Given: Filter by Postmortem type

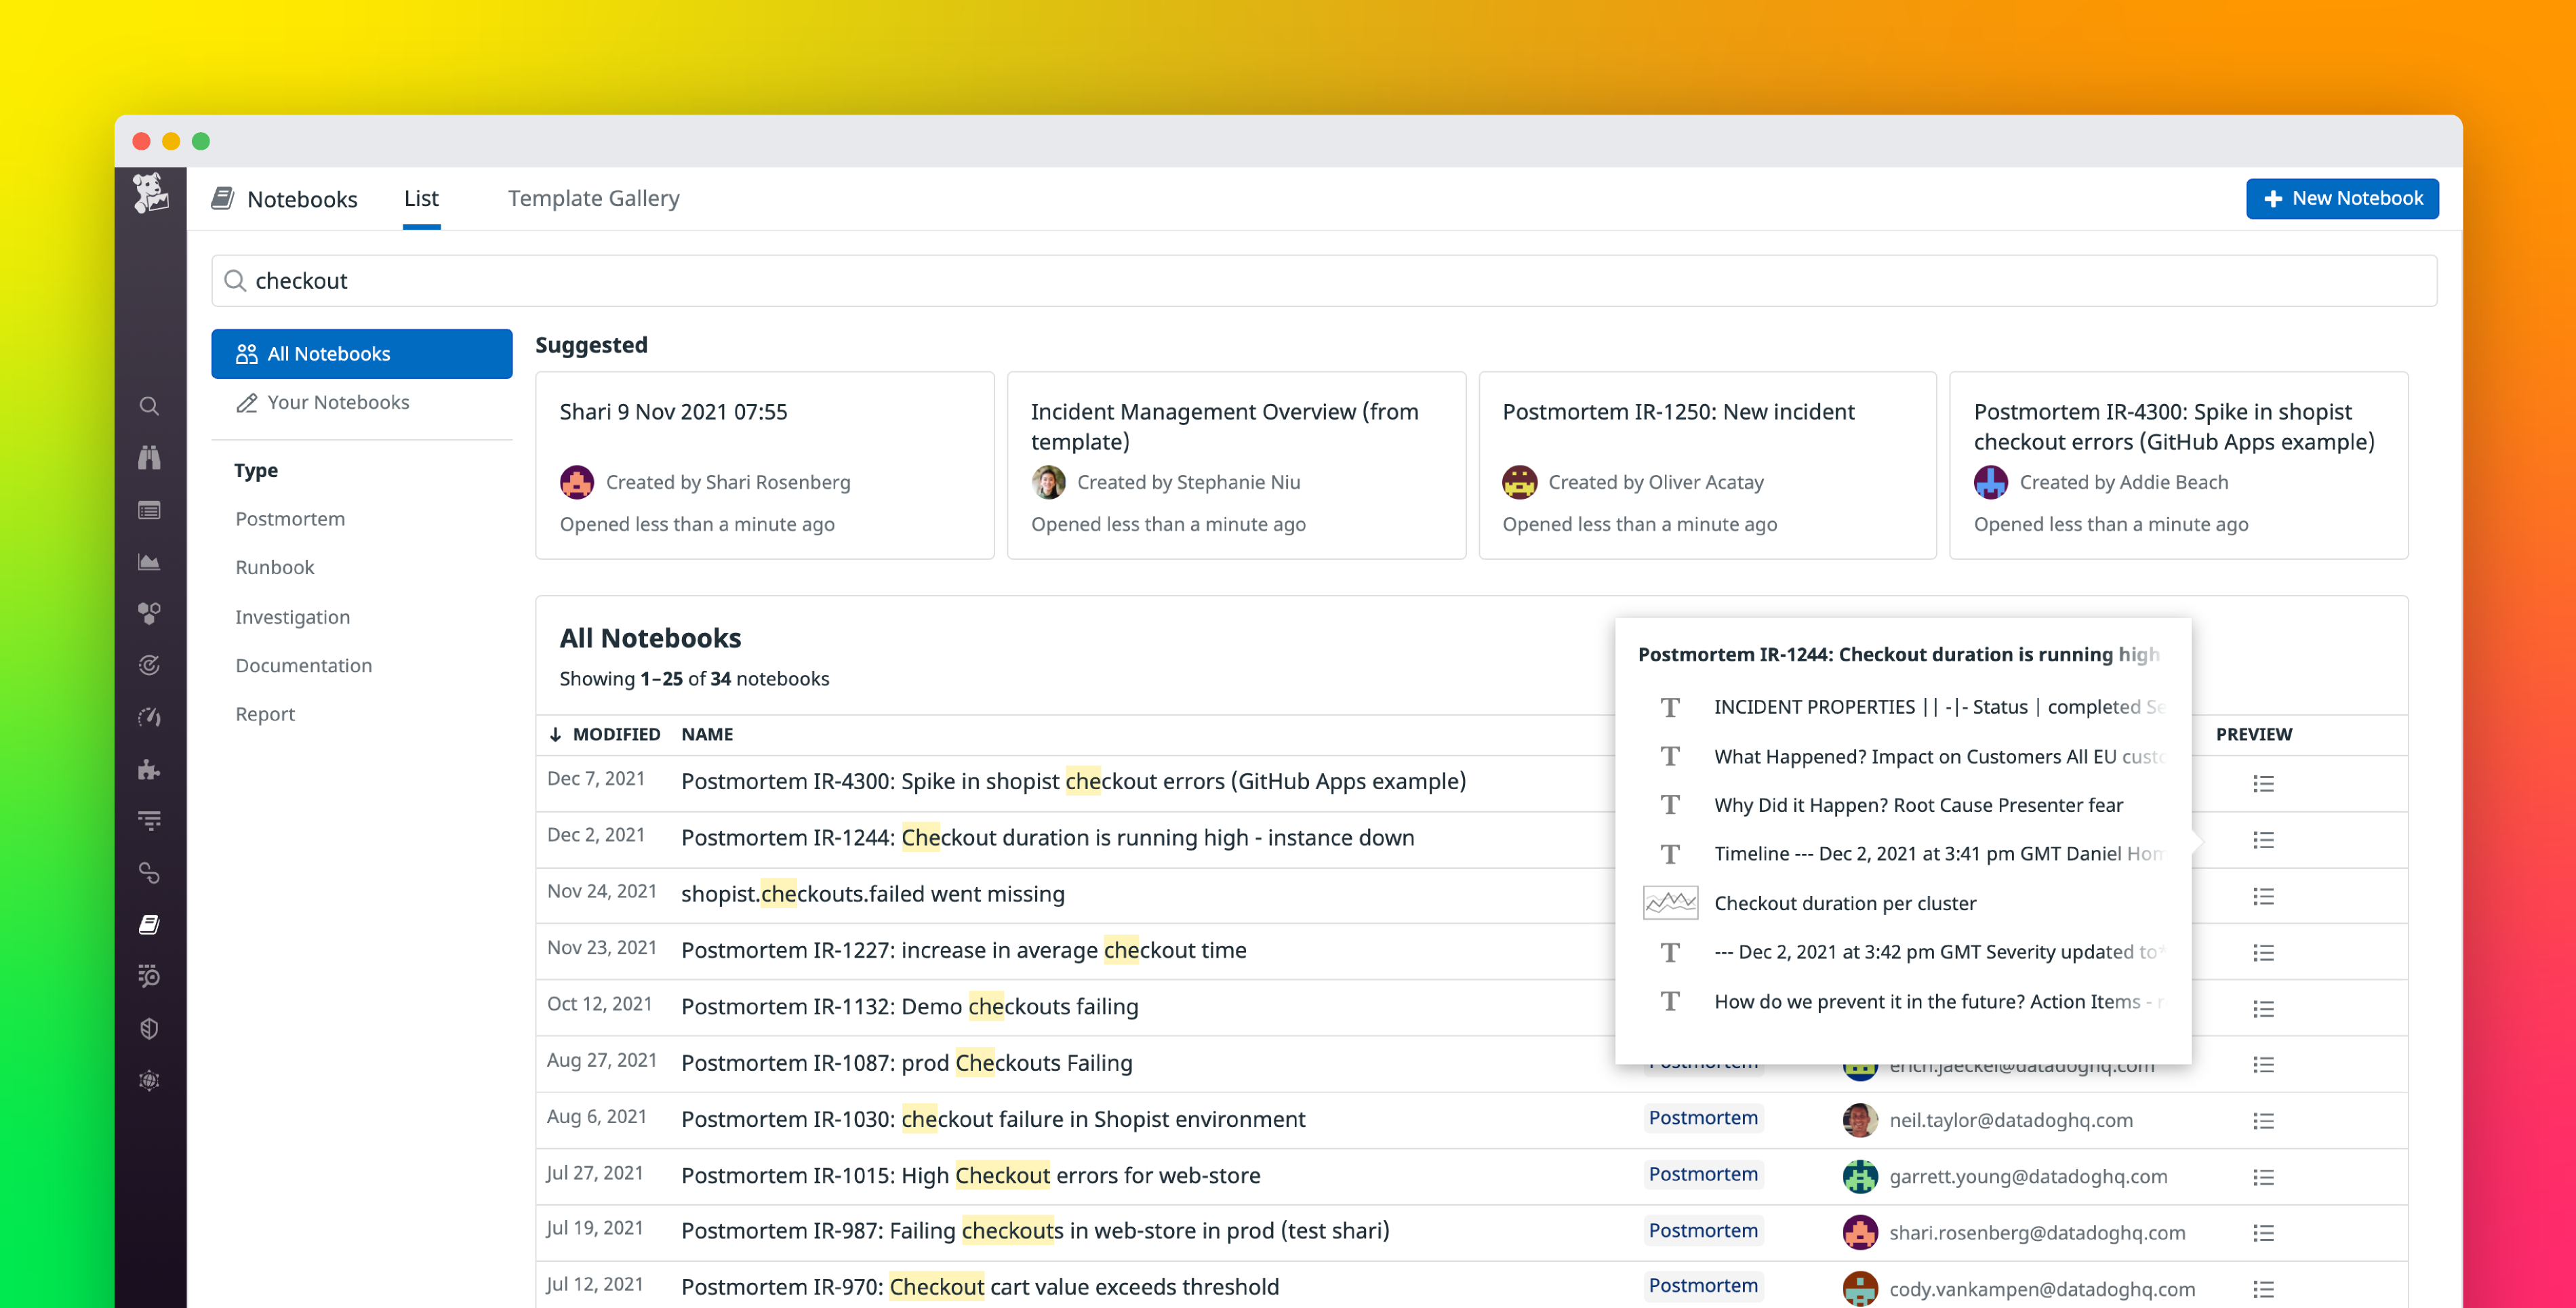Looking at the screenshot, I should [289, 518].
